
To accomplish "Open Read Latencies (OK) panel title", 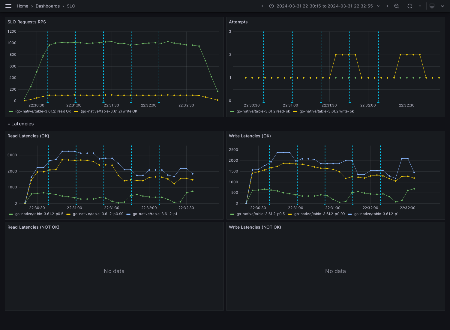I will point(28,136).
